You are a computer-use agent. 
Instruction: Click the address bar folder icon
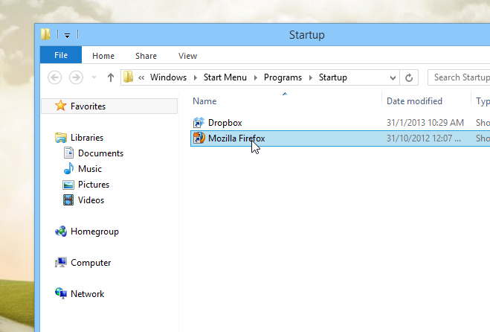tap(128, 77)
